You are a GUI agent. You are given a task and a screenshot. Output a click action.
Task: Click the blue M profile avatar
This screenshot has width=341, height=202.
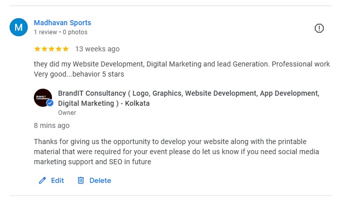pyautogui.click(x=19, y=28)
